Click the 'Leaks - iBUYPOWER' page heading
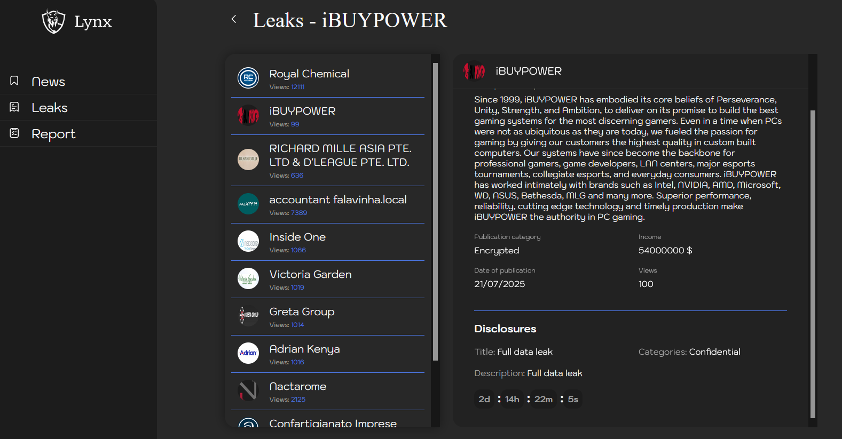842x439 pixels. 350,20
